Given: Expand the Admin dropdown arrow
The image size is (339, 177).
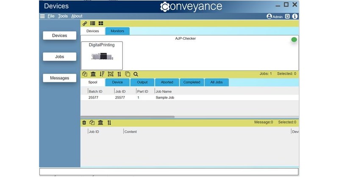Looking at the screenshot, I should click(x=287, y=16).
